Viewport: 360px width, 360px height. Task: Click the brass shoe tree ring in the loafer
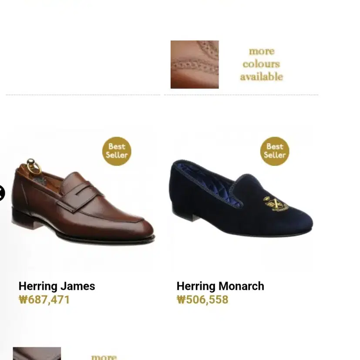pos(34,166)
